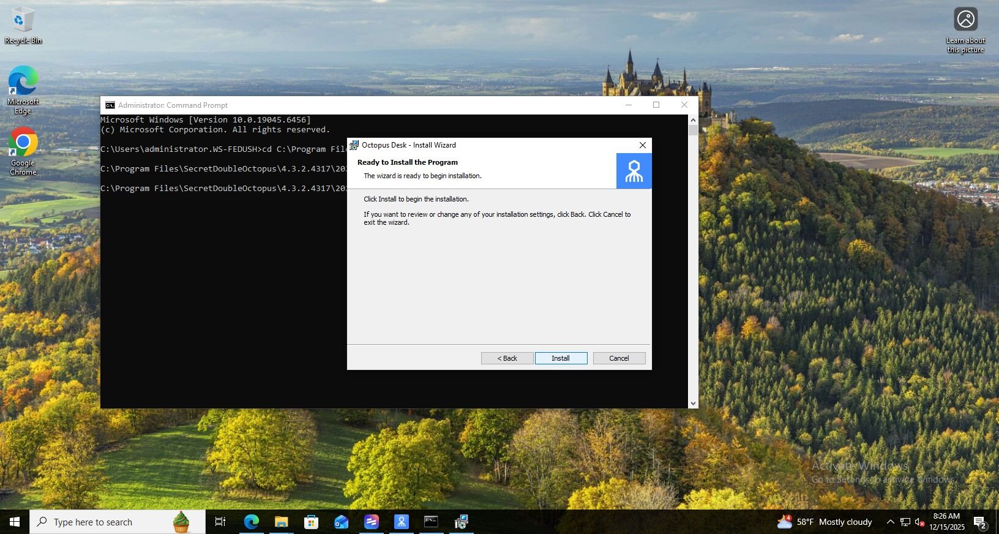Open Task View from the taskbar
Image resolution: width=999 pixels, height=534 pixels.
[220, 522]
